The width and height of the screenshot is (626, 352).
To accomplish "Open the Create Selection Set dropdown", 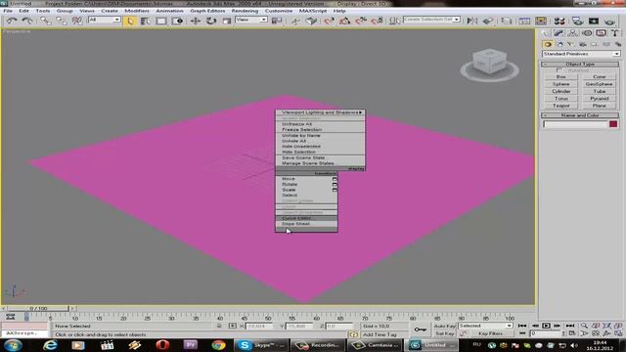I will 431,20.
